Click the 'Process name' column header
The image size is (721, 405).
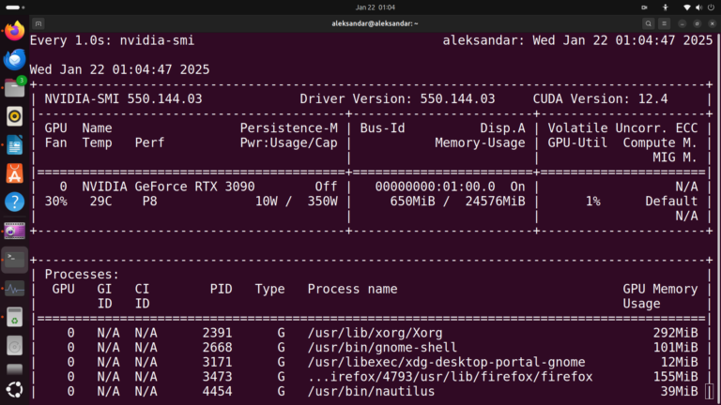click(x=352, y=289)
